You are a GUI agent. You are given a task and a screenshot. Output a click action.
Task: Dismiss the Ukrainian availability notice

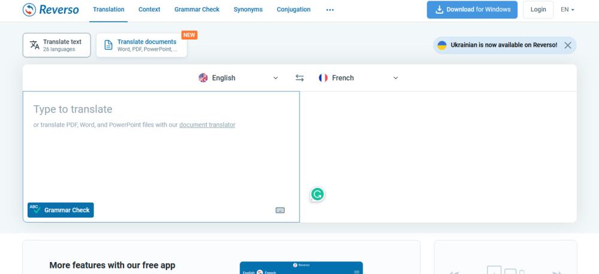[568, 45]
